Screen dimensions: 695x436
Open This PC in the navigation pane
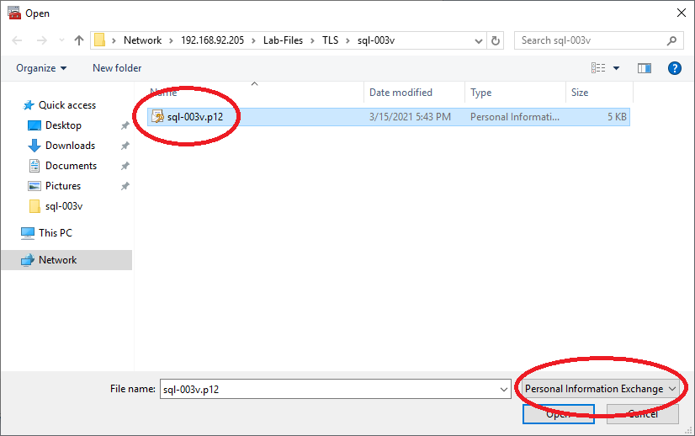tap(55, 233)
